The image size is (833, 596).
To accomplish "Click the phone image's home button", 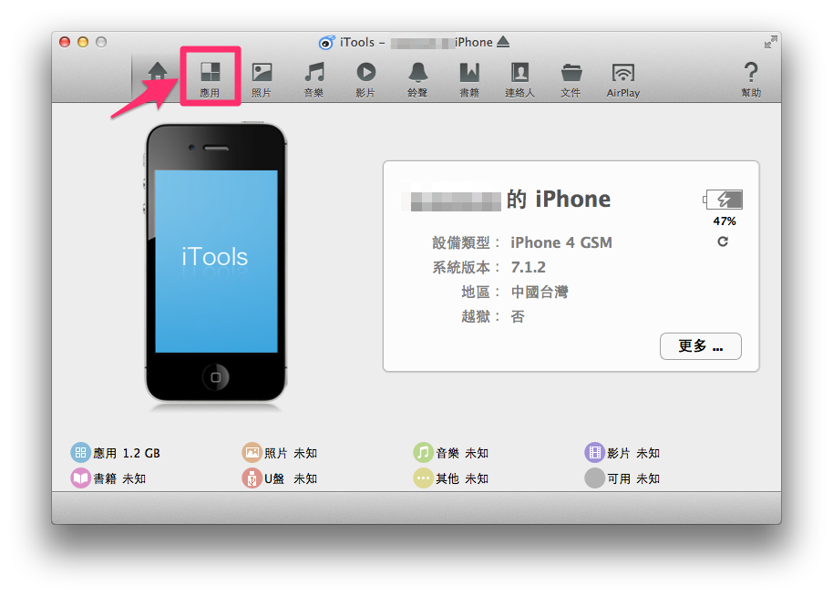I will (216, 377).
